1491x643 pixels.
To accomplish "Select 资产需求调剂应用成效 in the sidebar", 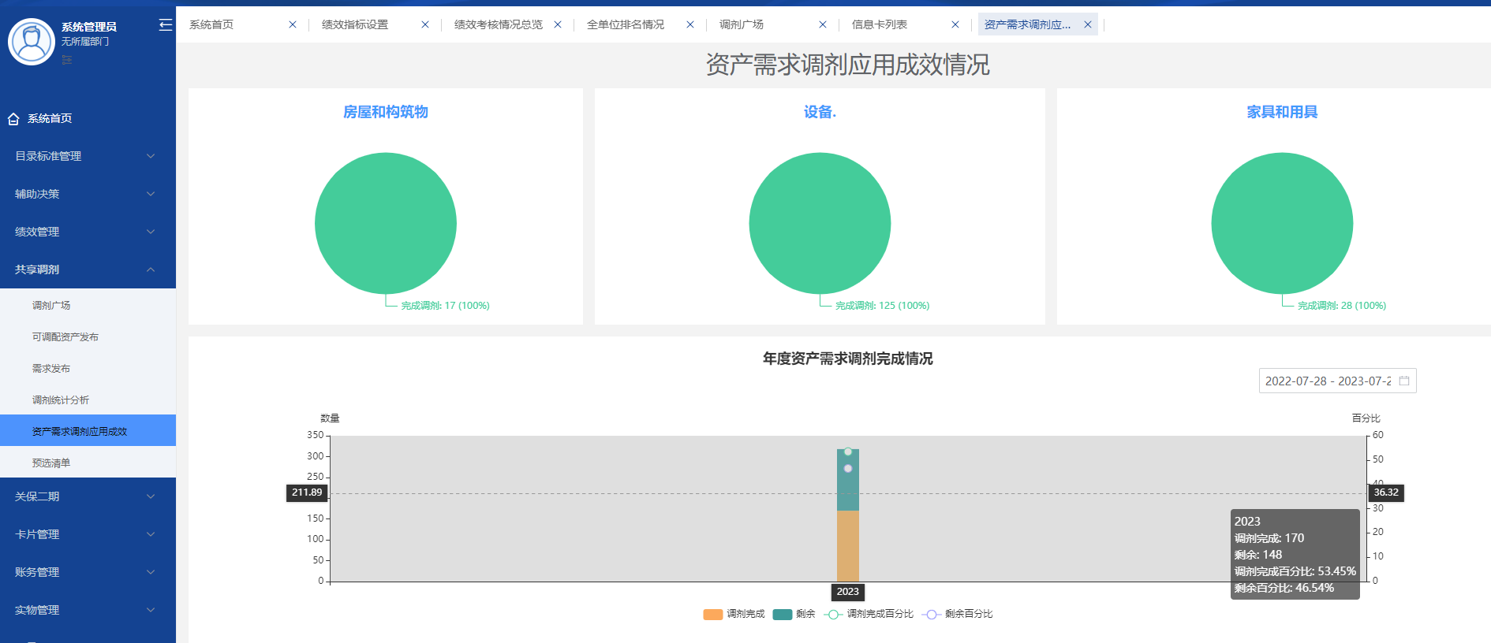I will click(88, 431).
